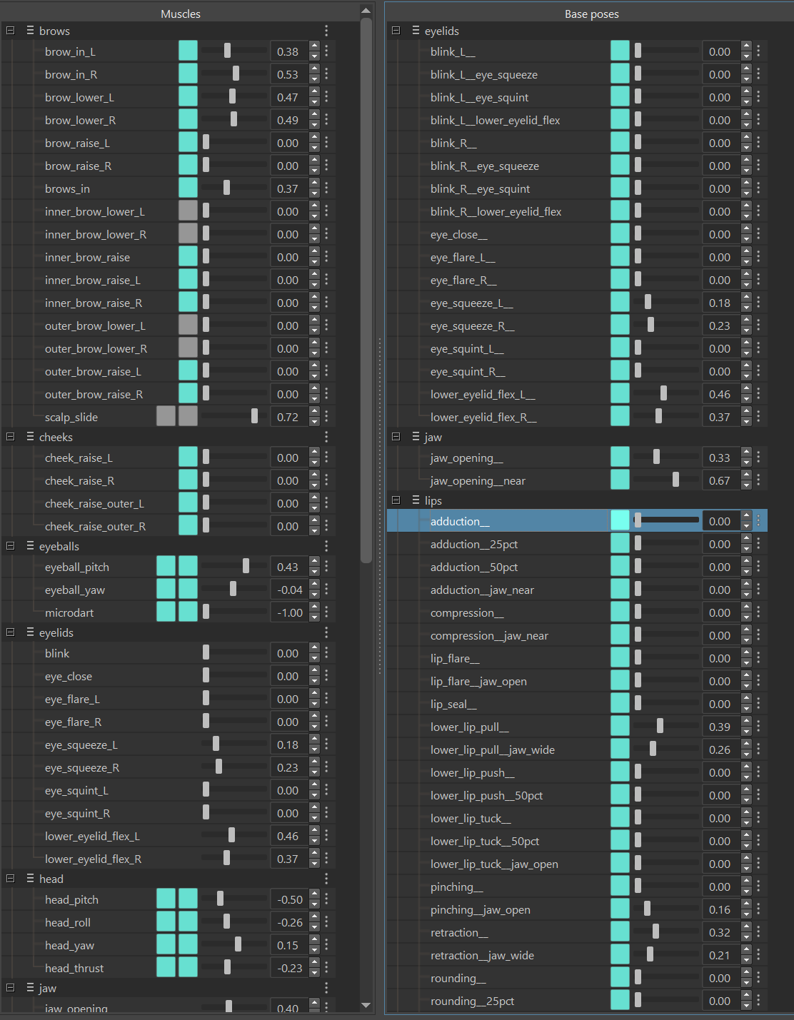Toggle the teal square on lip_seal__ row

(x=620, y=704)
